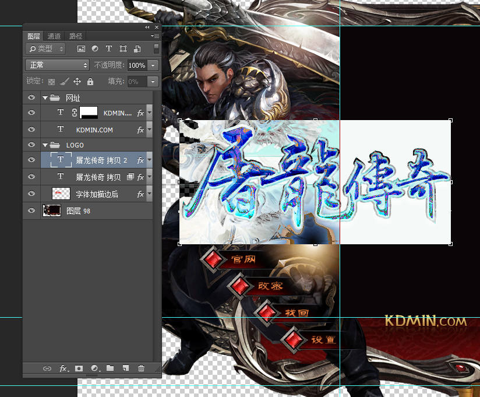This screenshot has height=397, width=480.
Task: Click type icon of KDMIN.COM layer
Action: pos(61,129)
